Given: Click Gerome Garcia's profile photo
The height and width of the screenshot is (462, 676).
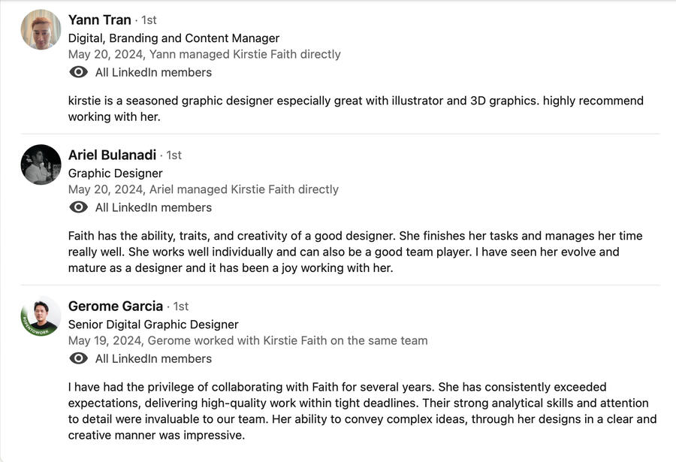Looking at the screenshot, I should [41, 316].
